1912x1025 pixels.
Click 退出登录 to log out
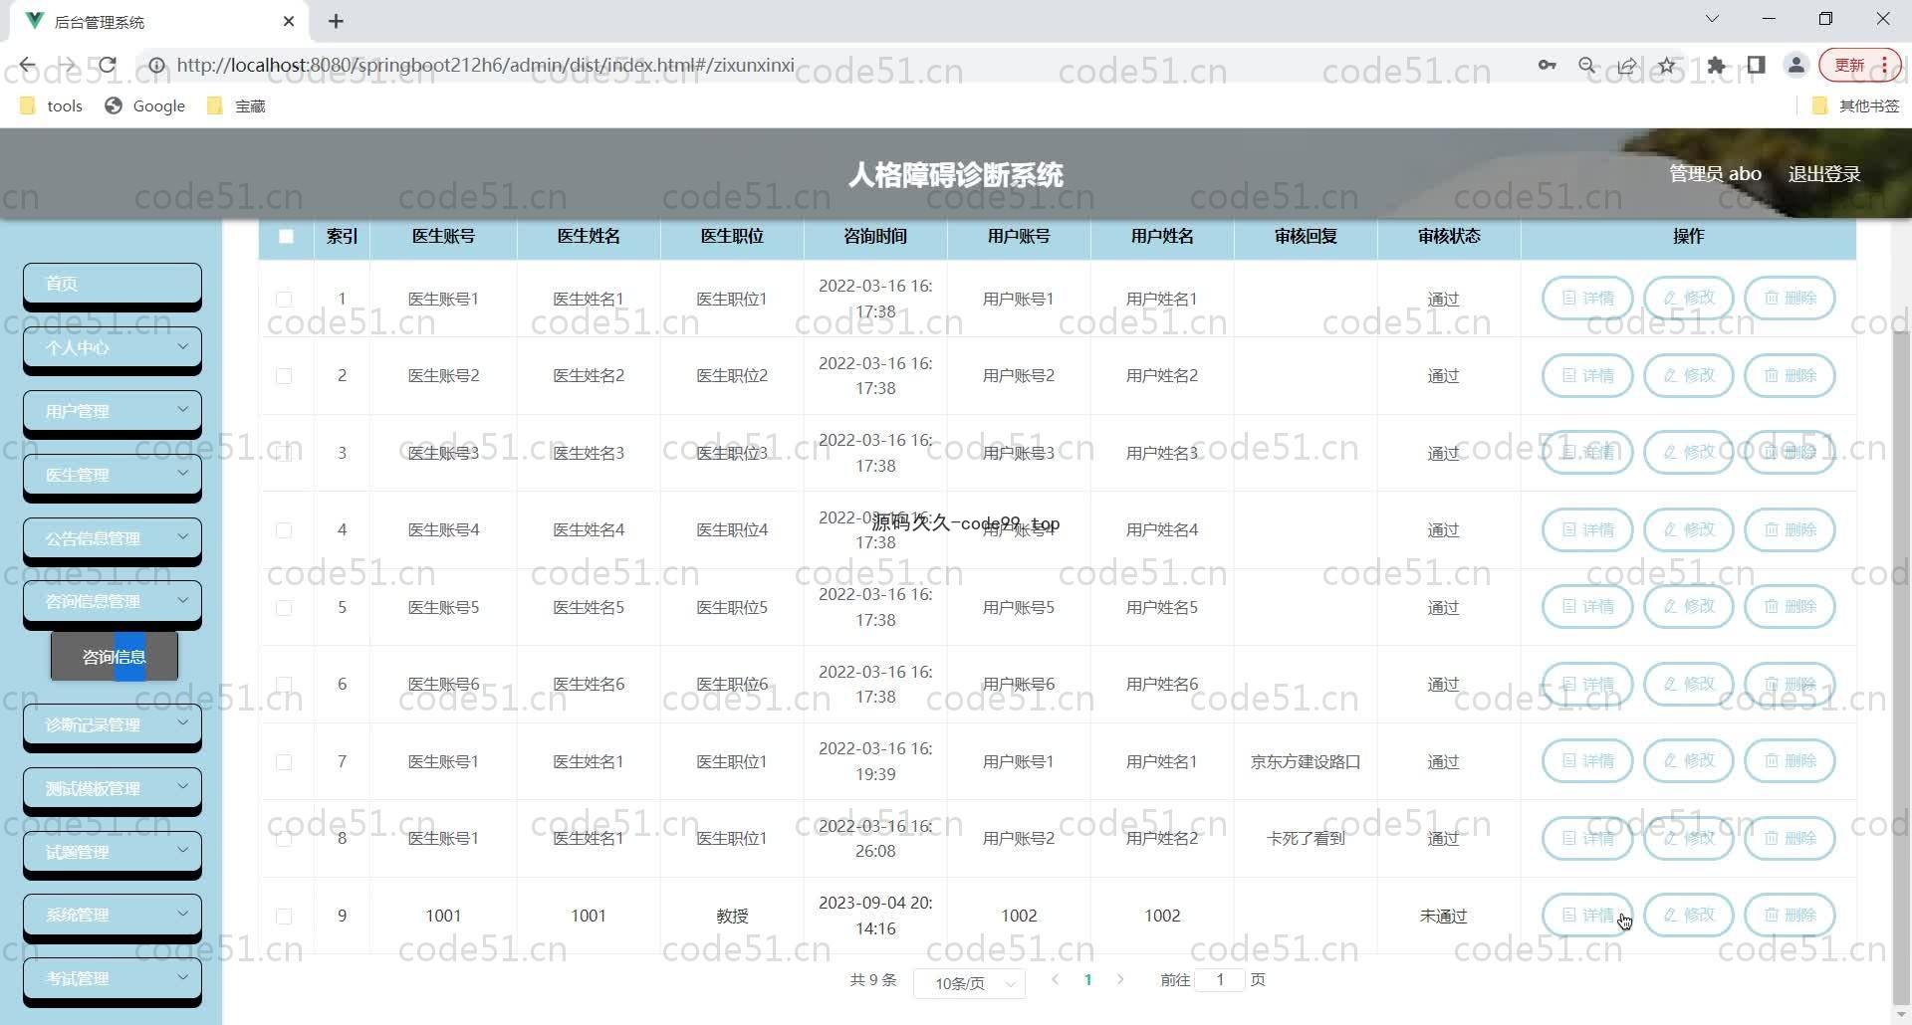[x=1824, y=174]
